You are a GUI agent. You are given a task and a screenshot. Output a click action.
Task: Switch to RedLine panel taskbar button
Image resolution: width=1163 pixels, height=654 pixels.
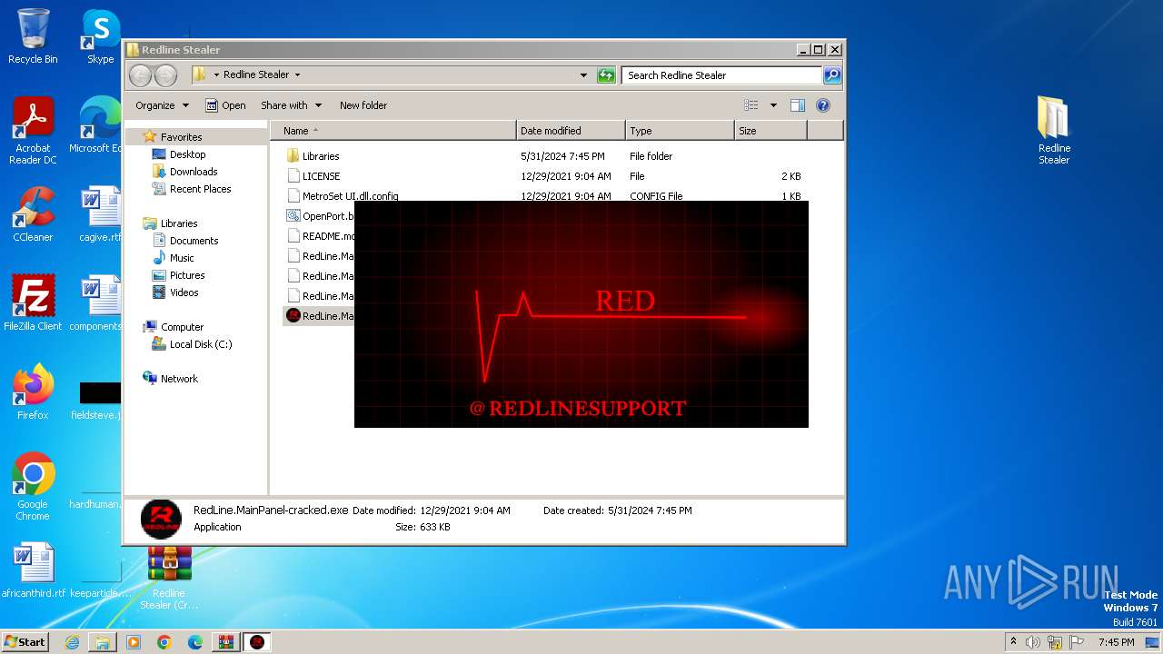click(x=257, y=642)
